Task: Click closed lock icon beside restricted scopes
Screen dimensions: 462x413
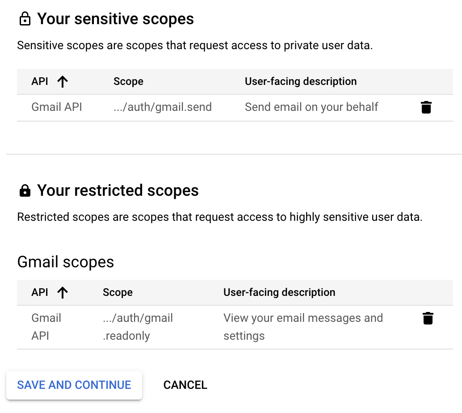Action: click(25, 191)
